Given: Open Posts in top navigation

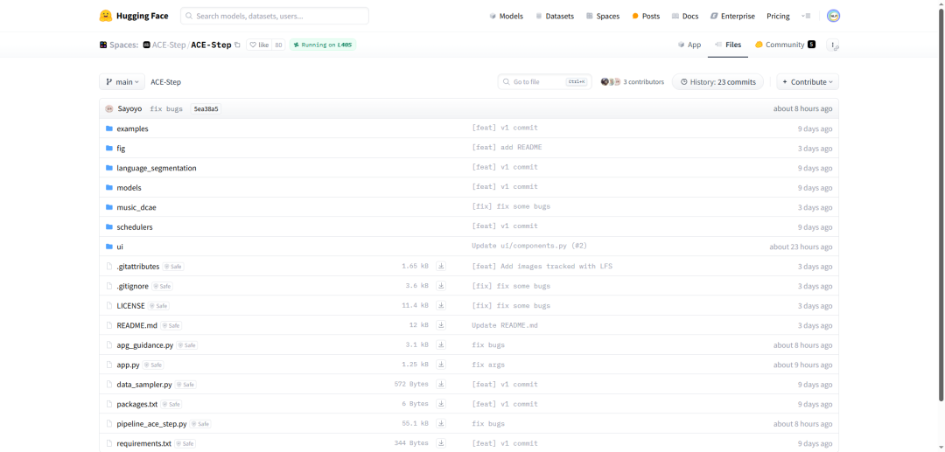Looking at the screenshot, I should click(646, 17).
